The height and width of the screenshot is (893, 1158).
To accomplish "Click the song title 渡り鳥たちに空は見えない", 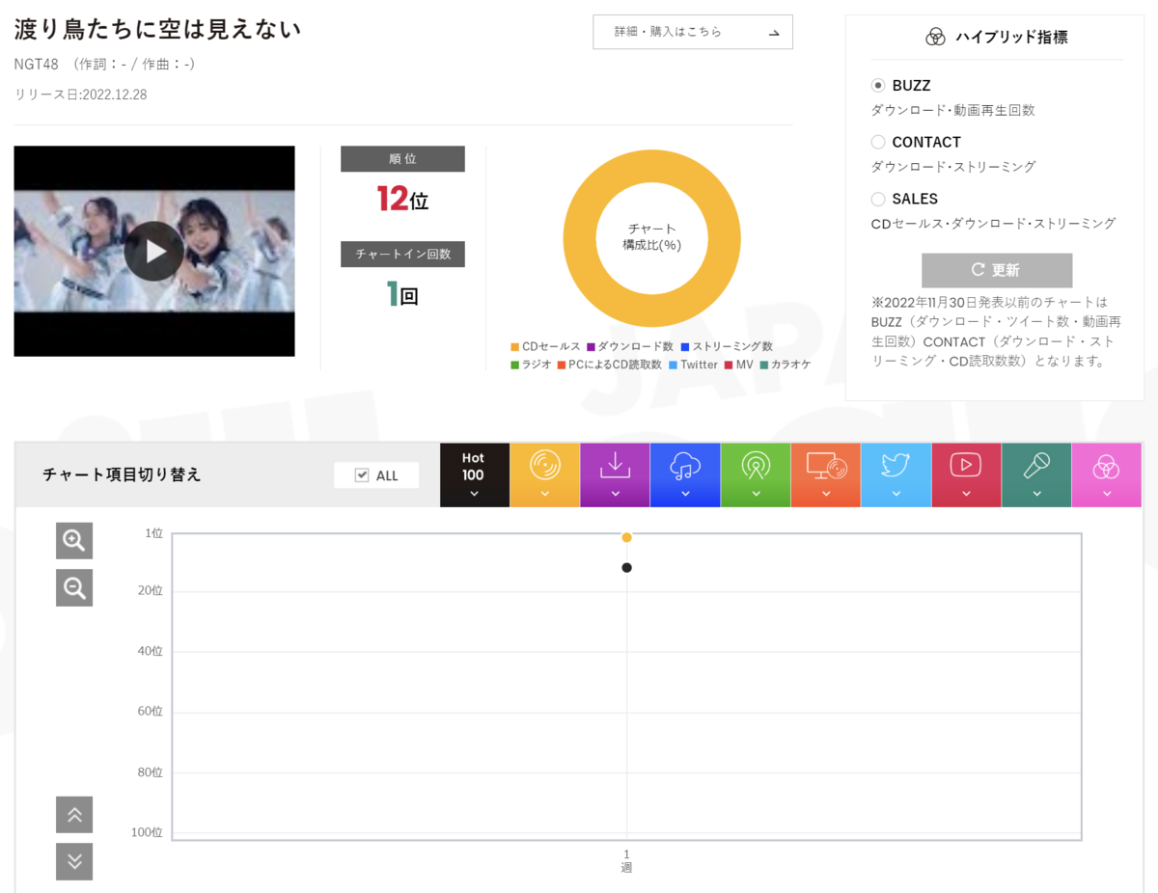I will tap(157, 29).
